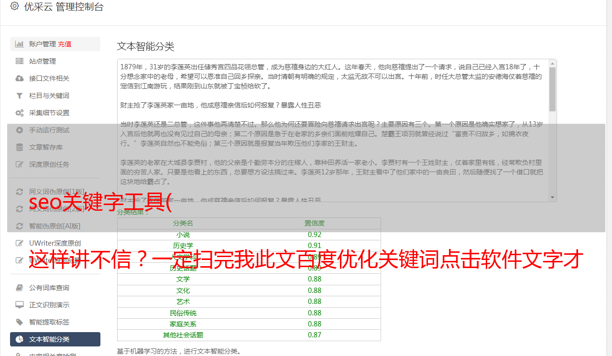Click the monitor icon for 正文识别演示
Viewport: 612px width, 356px height.
20,305
